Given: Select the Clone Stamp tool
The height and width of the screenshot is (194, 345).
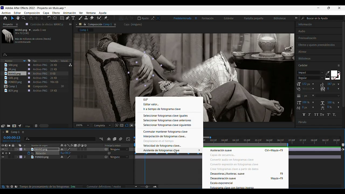Looking at the screenshot, I should [86, 18].
